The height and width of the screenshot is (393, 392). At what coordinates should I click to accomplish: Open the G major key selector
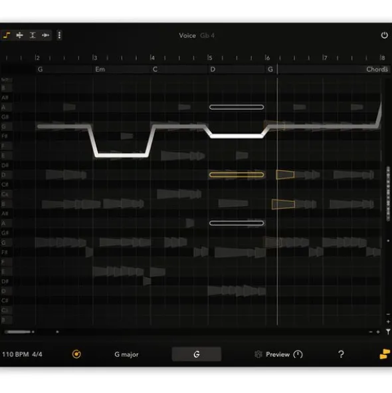(126, 354)
